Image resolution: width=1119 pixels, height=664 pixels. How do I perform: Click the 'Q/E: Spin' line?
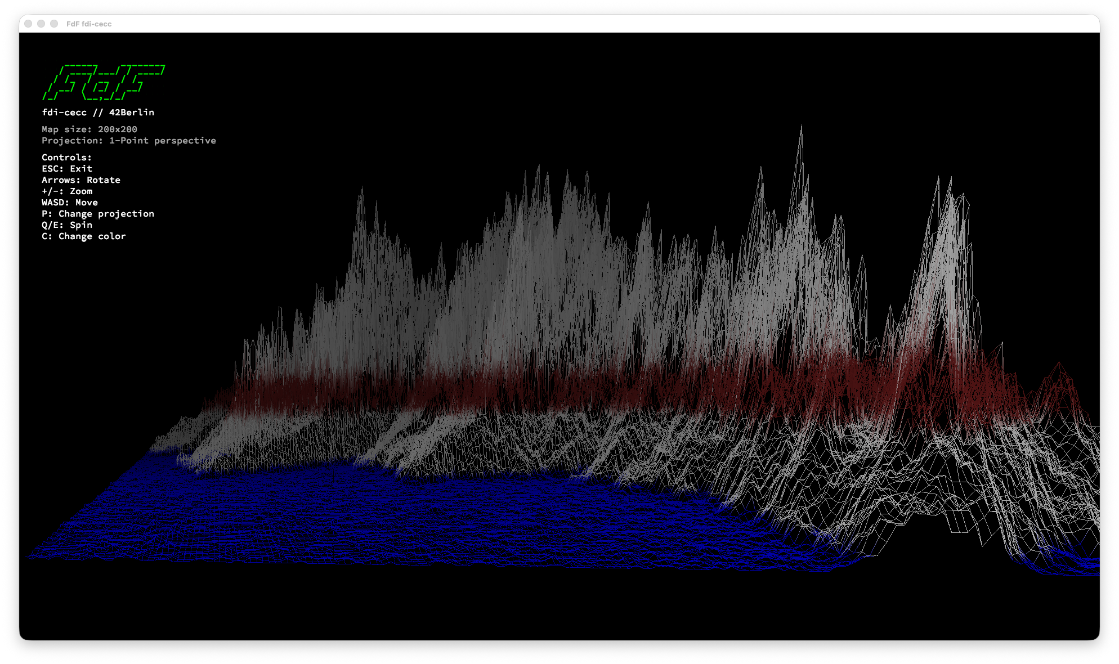click(x=67, y=225)
